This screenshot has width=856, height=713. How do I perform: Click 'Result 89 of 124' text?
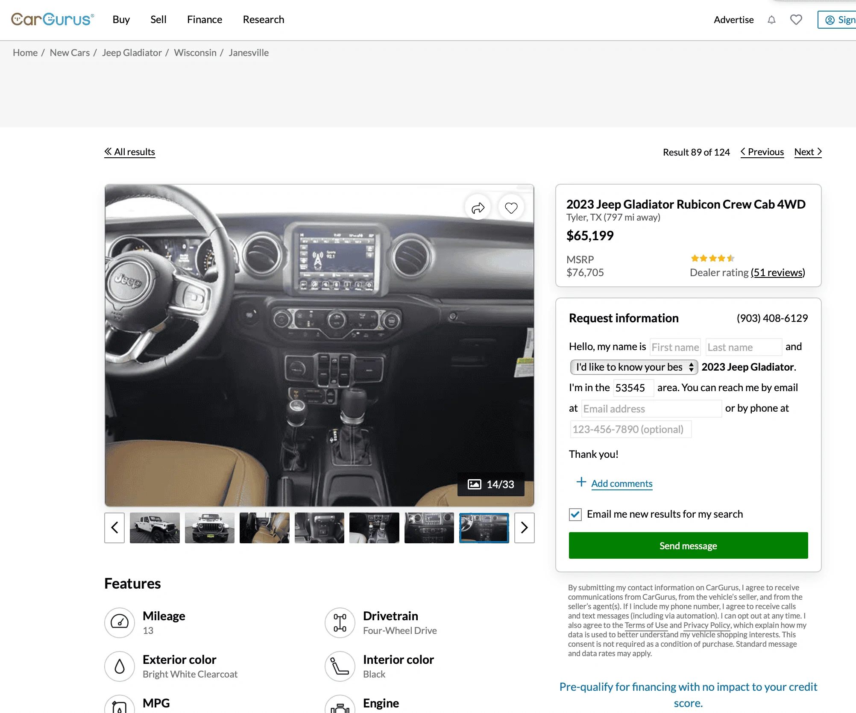[696, 152]
